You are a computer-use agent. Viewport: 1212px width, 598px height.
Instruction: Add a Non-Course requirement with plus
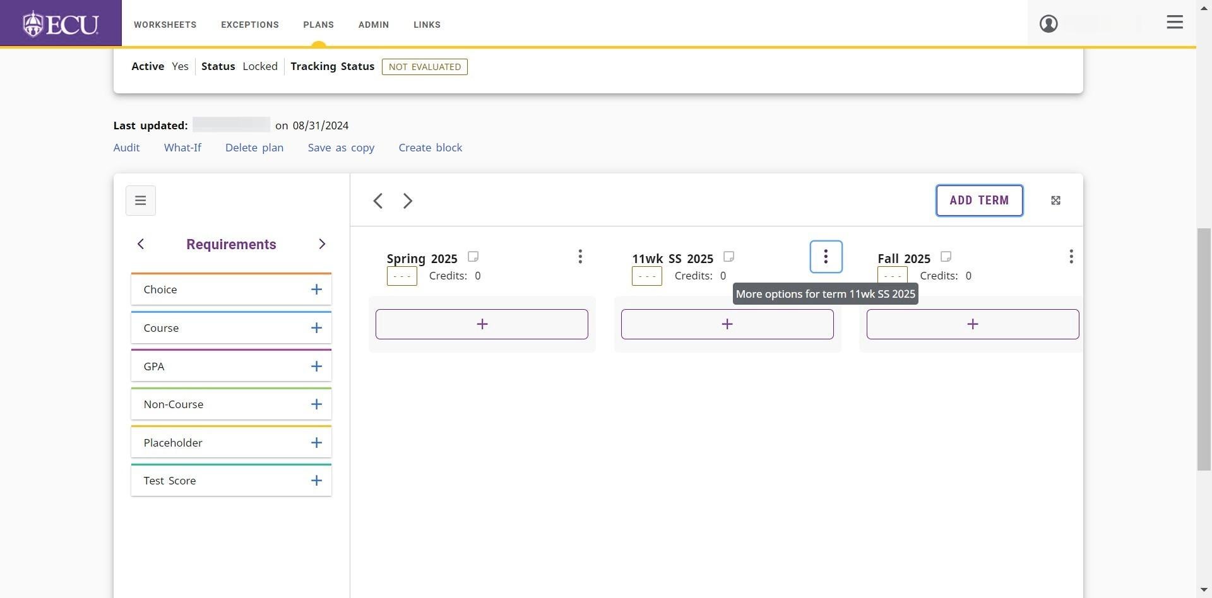coord(316,404)
